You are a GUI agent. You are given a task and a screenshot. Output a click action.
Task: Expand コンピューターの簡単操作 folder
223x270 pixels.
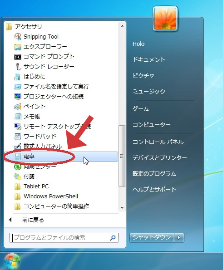[x=56, y=206]
